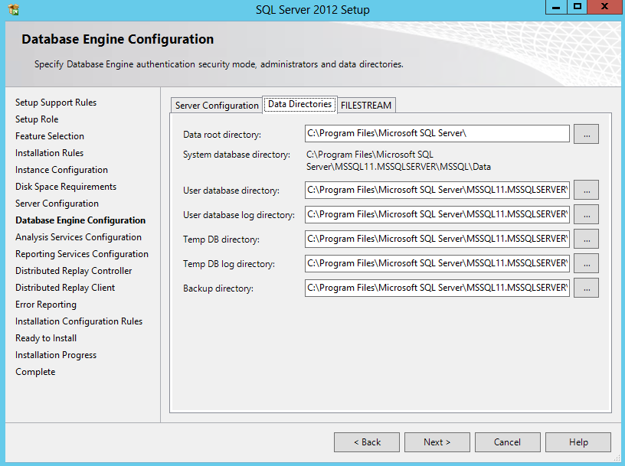
Task: Click the Installation Rules step
Action: coord(50,153)
